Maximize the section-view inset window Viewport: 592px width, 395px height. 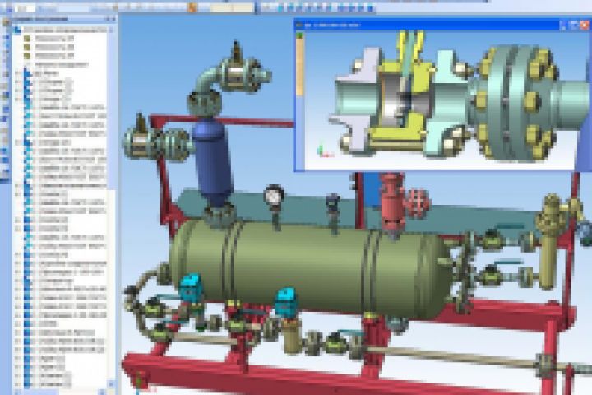pyautogui.click(x=574, y=25)
